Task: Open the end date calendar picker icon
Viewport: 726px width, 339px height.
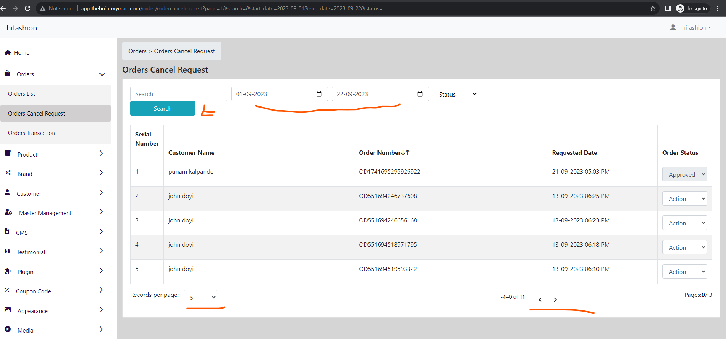Action: [x=420, y=94]
